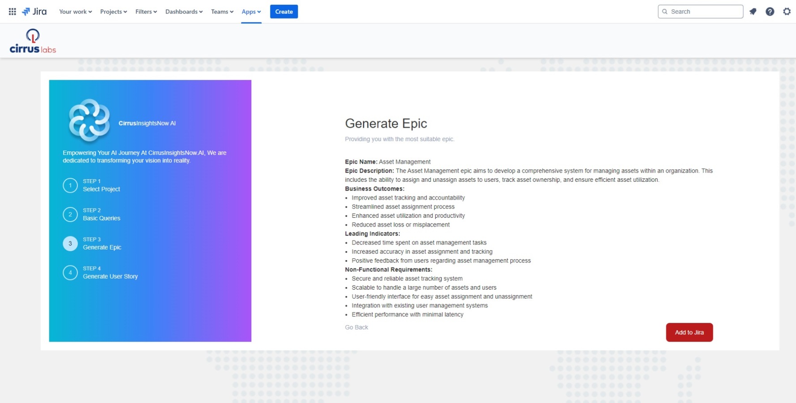Expand the Apps dropdown

tap(251, 12)
